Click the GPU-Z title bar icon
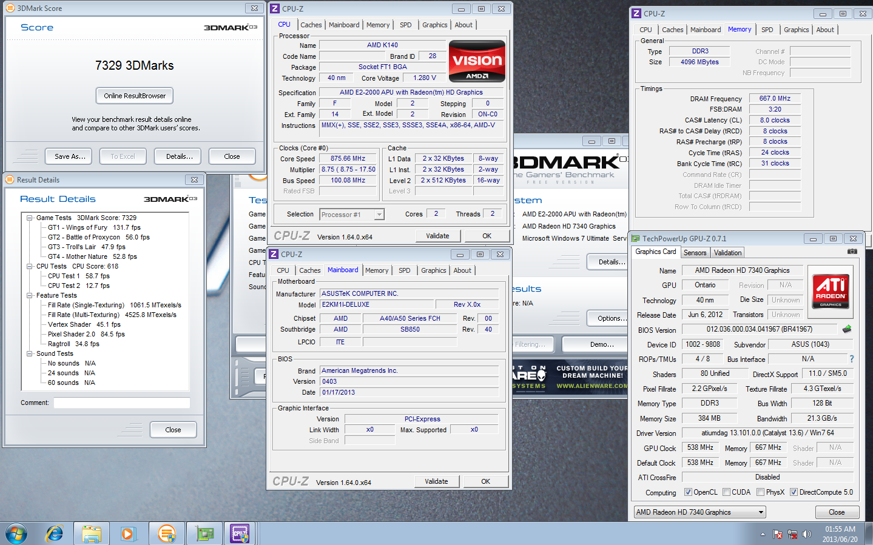The height and width of the screenshot is (545, 873). coord(636,238)
